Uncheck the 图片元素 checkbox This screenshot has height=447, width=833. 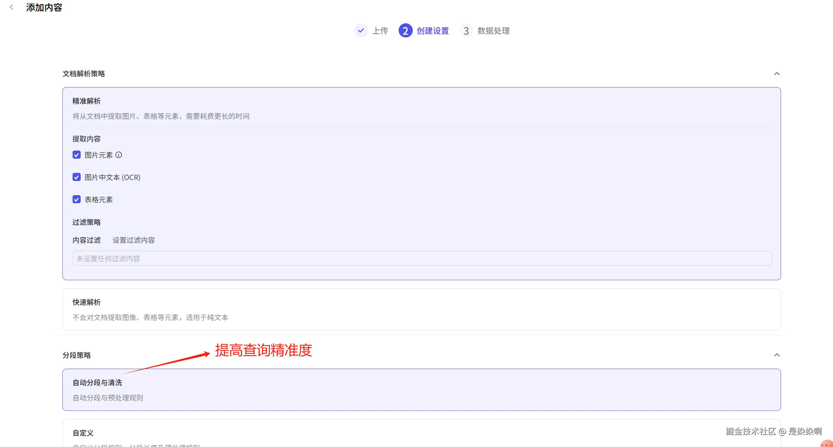pos(77,155)
